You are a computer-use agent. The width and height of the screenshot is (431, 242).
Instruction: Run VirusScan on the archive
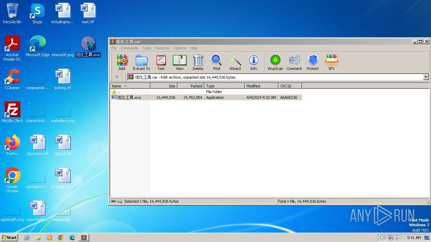click(275, 63)
